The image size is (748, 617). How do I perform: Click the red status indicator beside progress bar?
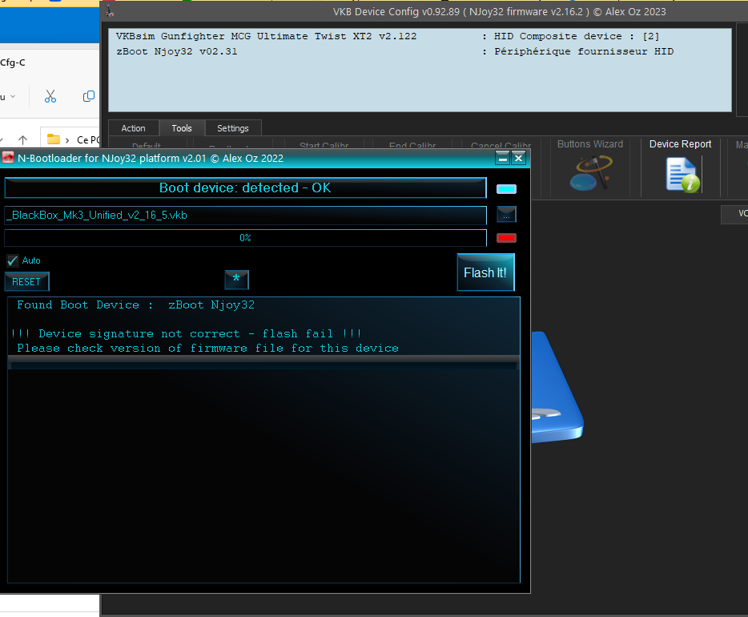pos(506,238)
